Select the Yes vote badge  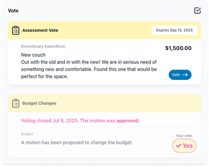[x=184, y=146]
